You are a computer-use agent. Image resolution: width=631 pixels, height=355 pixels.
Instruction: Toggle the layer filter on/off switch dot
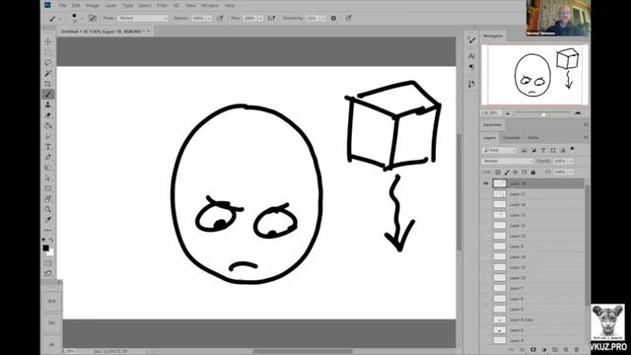point(572,149)
